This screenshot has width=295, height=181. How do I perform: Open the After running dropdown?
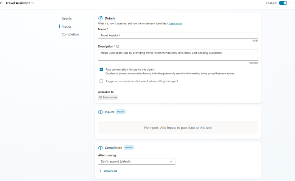tap(137, 161)
